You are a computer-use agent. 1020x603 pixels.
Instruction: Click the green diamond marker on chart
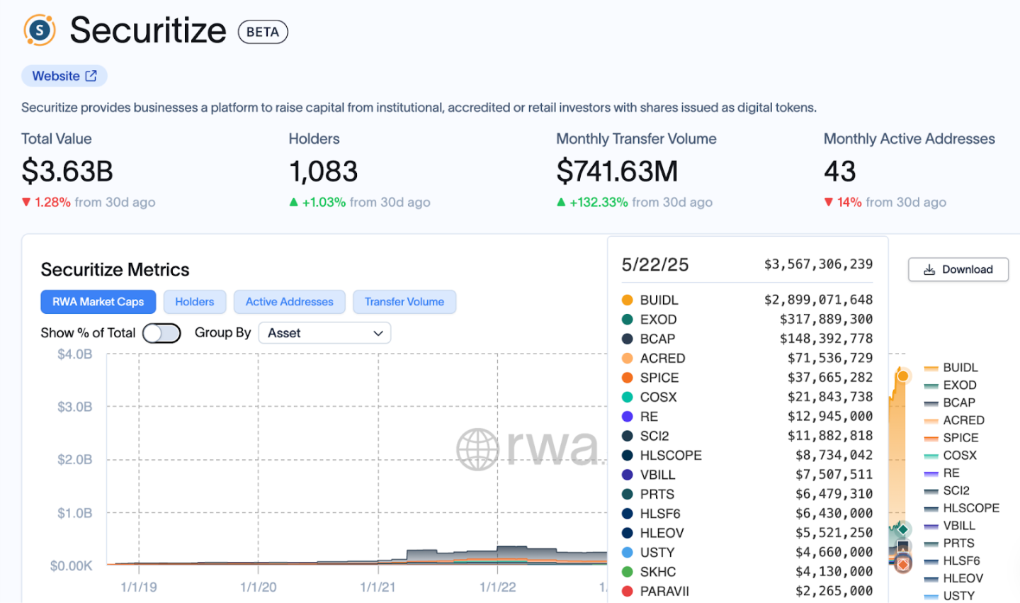coord(902,529)
